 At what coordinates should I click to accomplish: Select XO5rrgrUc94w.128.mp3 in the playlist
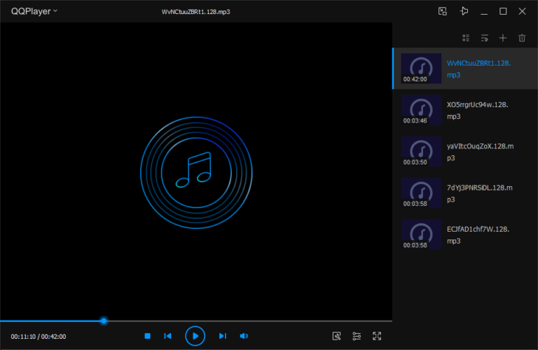465,110
